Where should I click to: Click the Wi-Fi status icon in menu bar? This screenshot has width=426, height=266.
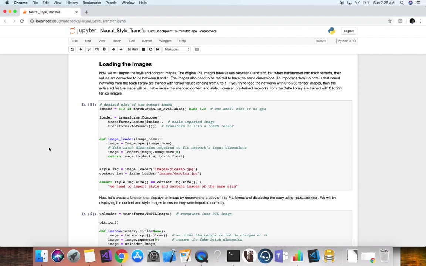pyautogui.click(x=358, y=3)
